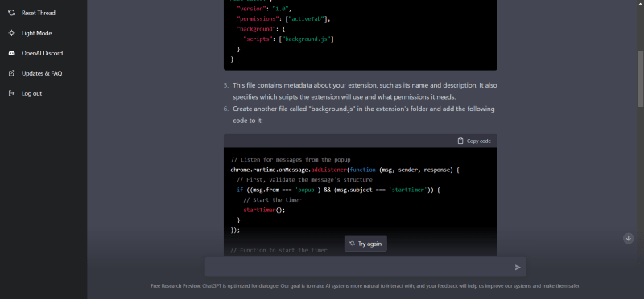The image size is (644, 299).
Task: Click the Updates & FAQ external-link icon
Action: tap(12, 73)
